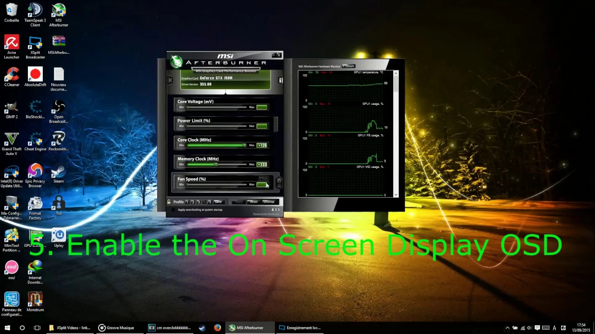Click Detach in Hardware Monitor
The height and width of the screenshot is (334, 595).
pyautogui.click(x=349, y=66)
